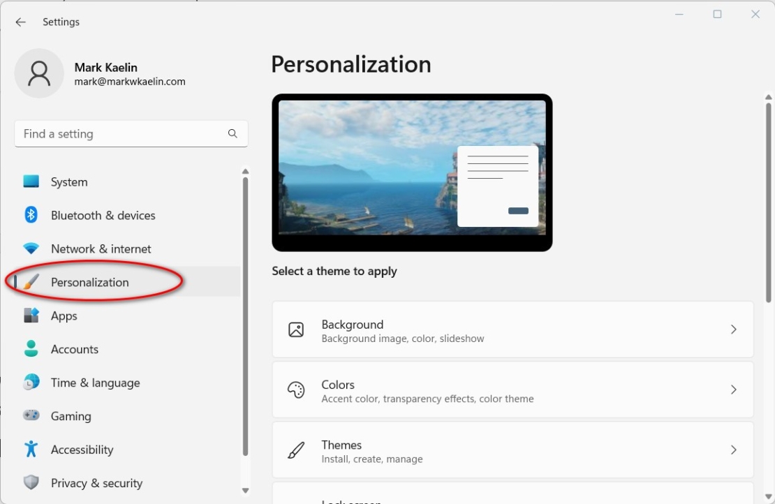Click the back arrow button
Viewport: 775px width, 504px height.
tap(20, 22)
